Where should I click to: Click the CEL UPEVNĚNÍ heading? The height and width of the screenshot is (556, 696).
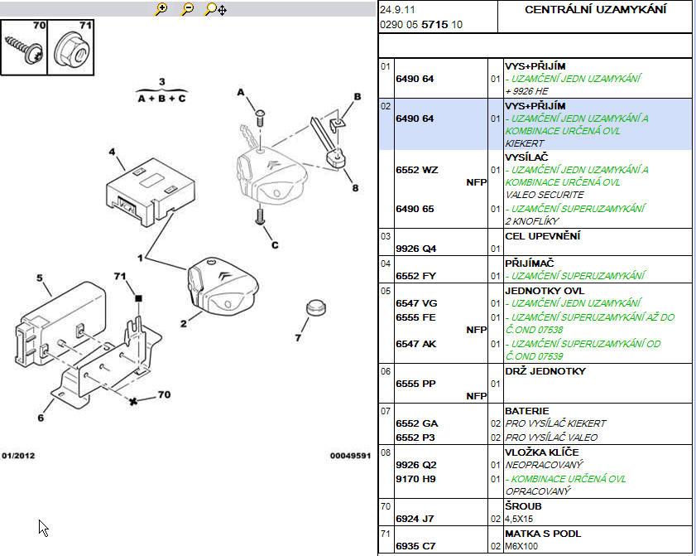pos(542,236)
